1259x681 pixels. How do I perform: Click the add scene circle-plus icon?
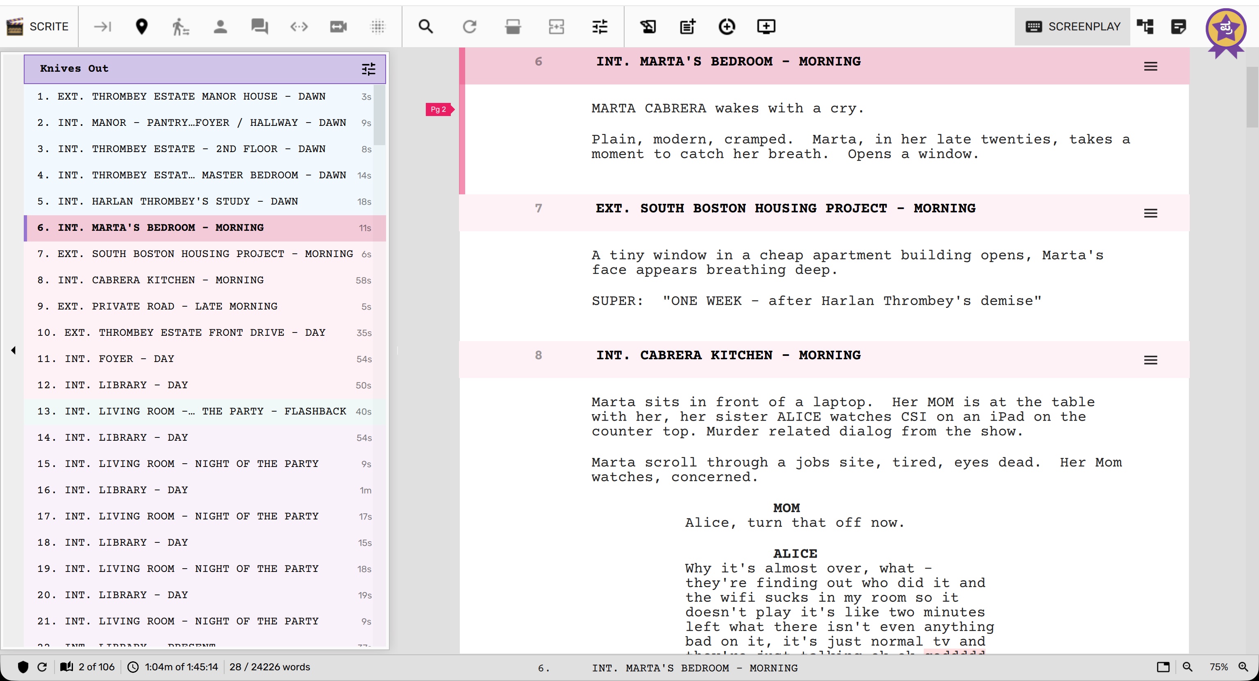coord(727,26)
